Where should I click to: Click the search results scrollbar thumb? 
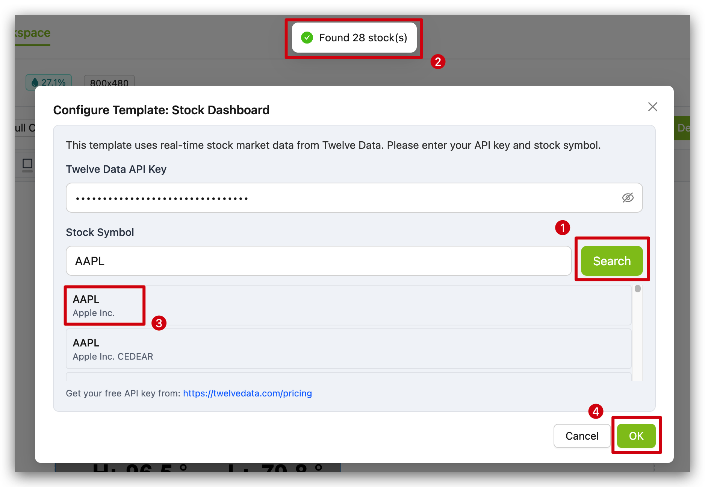[x=638, y=289]
